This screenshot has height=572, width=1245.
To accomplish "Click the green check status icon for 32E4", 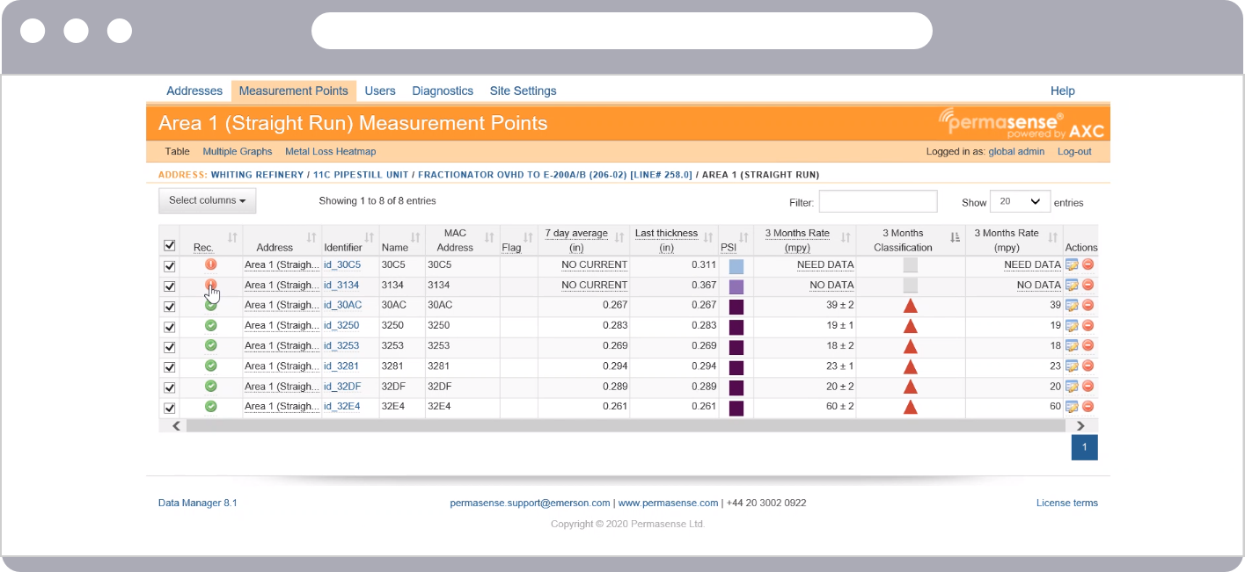I will (x=211, y=406).
